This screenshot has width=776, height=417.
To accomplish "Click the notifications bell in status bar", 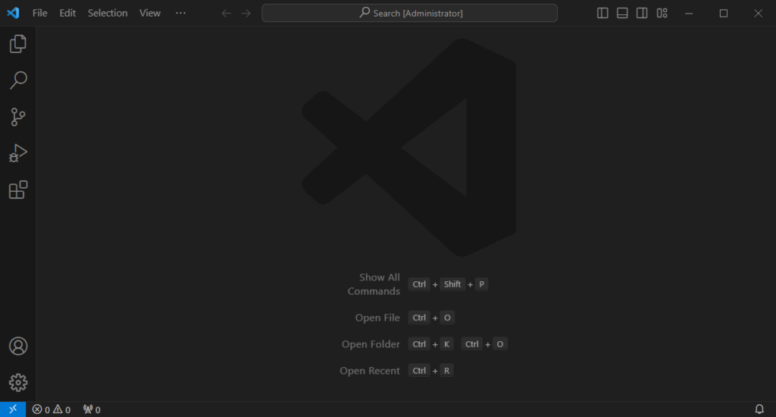I will tap(759, 409).
